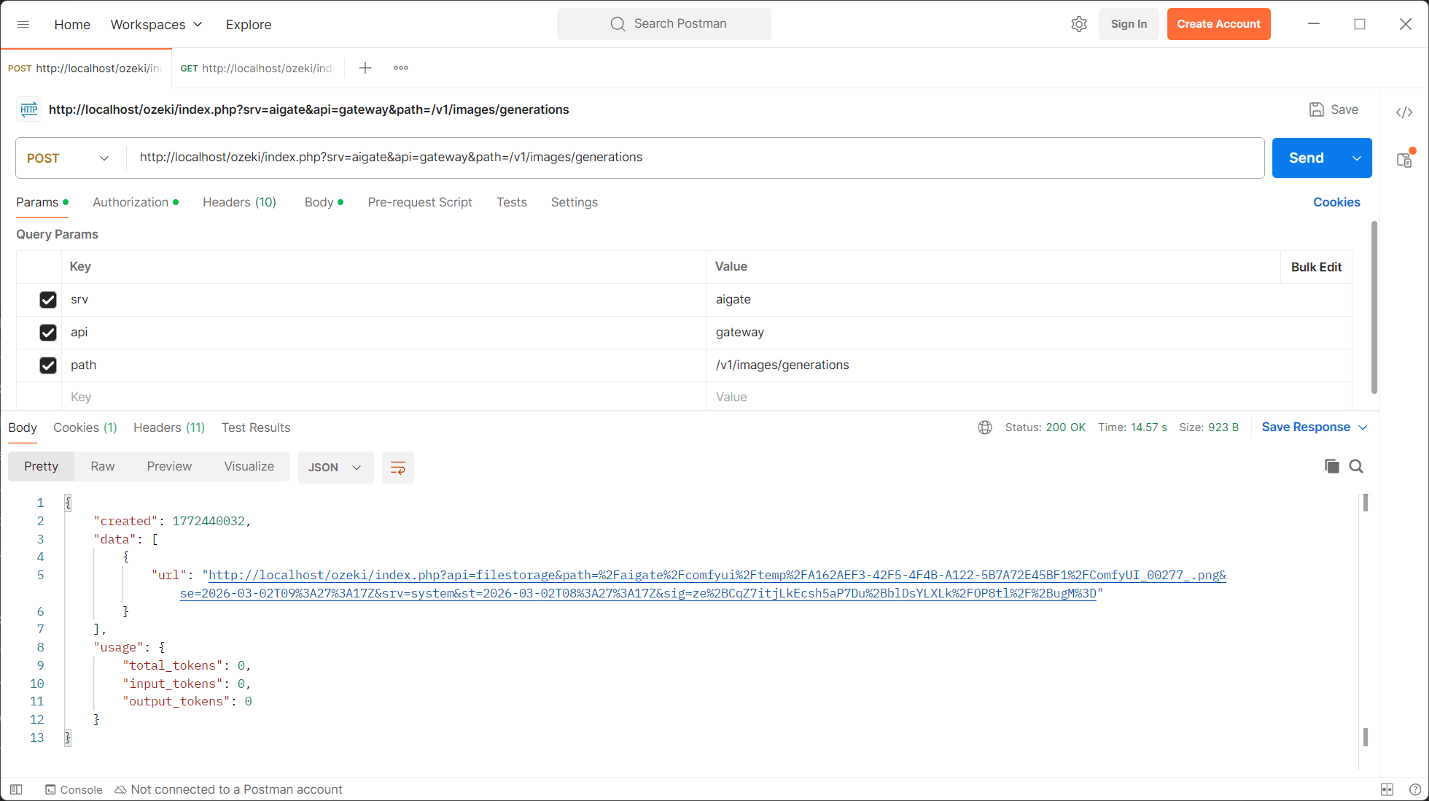Uncheck the path query param checkbox
The image size is (1429, 801).
[48, 365]
